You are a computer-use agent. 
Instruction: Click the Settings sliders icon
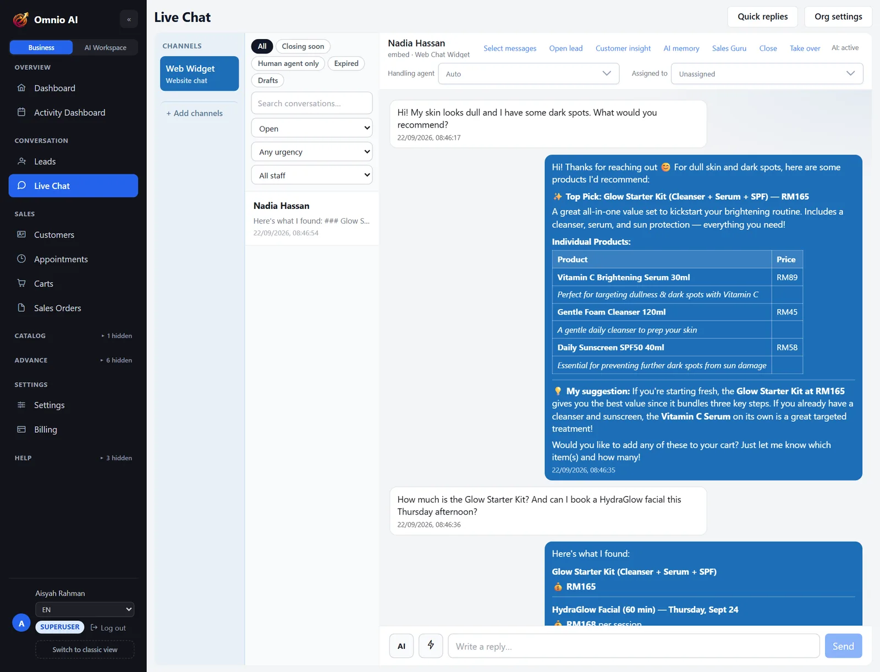click(x=21, y=405)
